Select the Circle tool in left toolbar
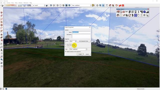Screen dimensions: 160x90 point(1,25)
